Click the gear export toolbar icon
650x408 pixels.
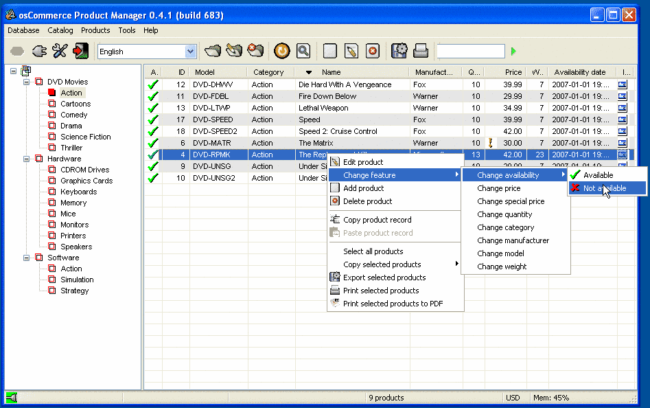click(399, 51)
